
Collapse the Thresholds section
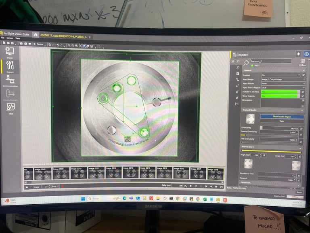point(299,185)
